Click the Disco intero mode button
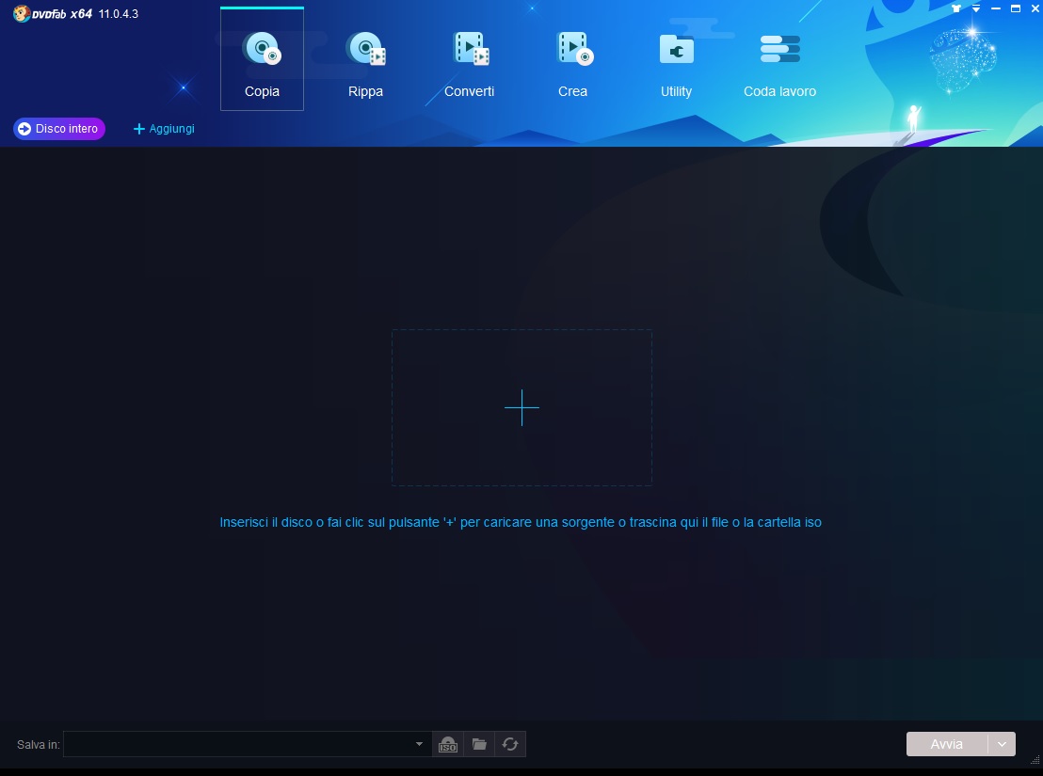 pos(59,129)
